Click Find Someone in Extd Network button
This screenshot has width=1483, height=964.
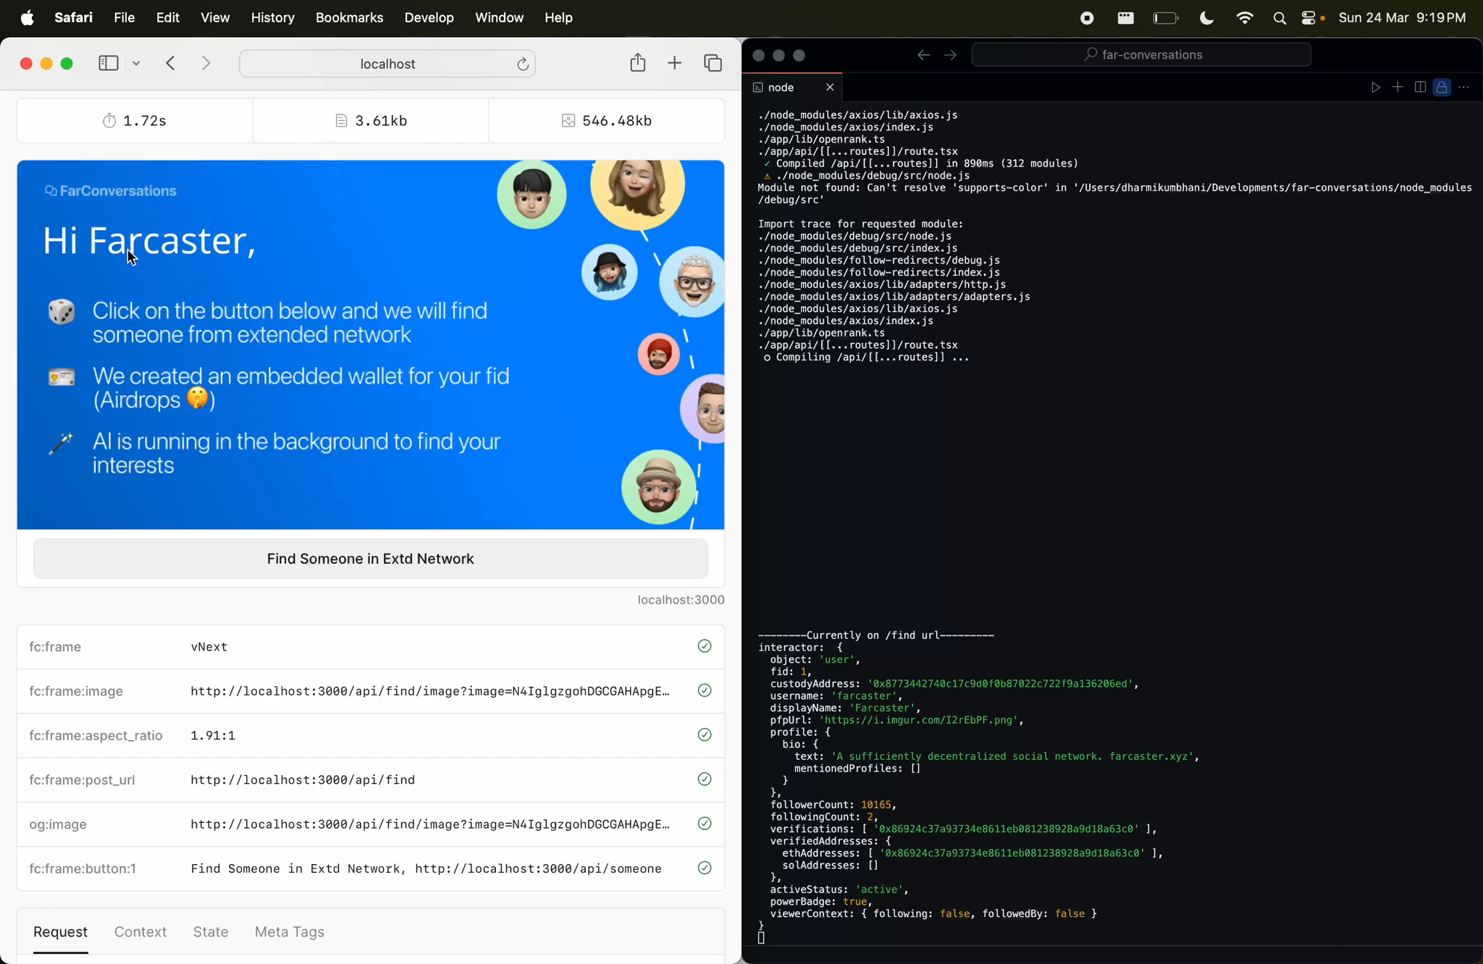[x=371, y=559]
